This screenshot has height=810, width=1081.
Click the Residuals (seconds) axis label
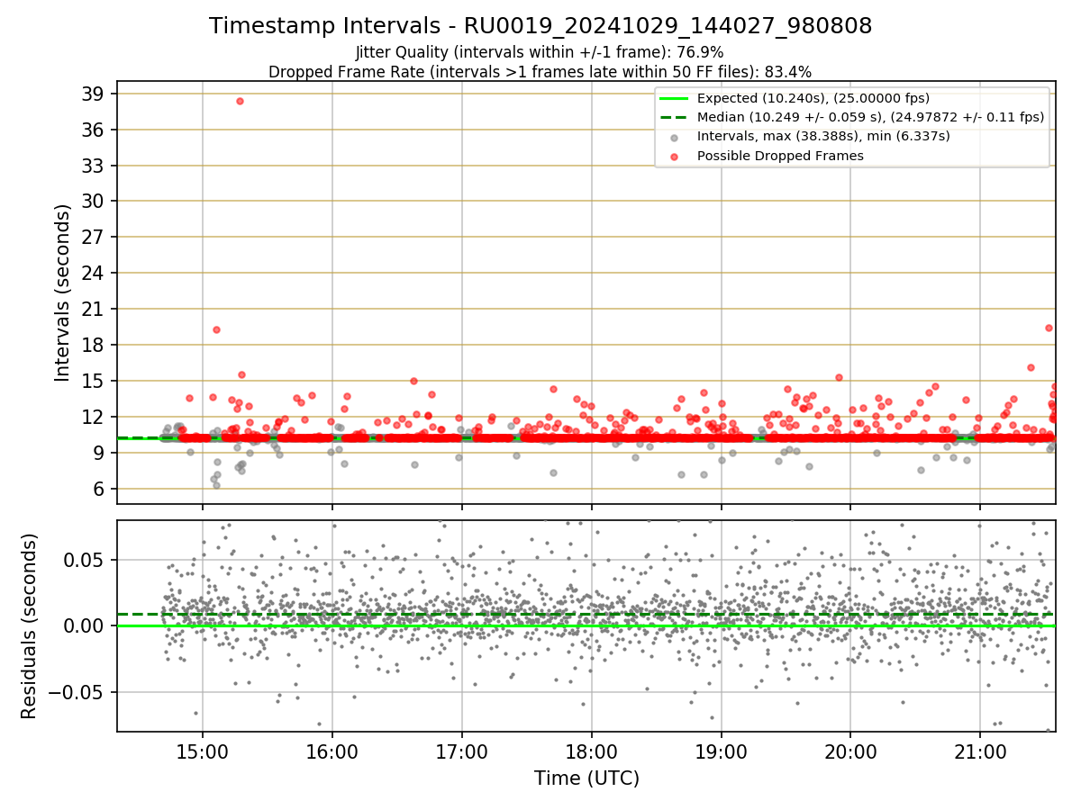click(x=30, y=626)
